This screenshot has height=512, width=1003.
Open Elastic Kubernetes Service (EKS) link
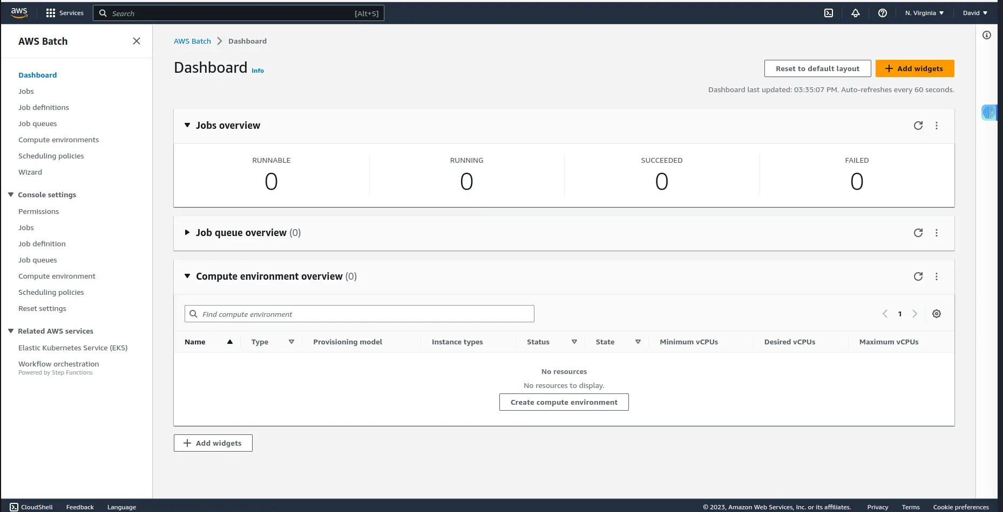tap(73, 348)
